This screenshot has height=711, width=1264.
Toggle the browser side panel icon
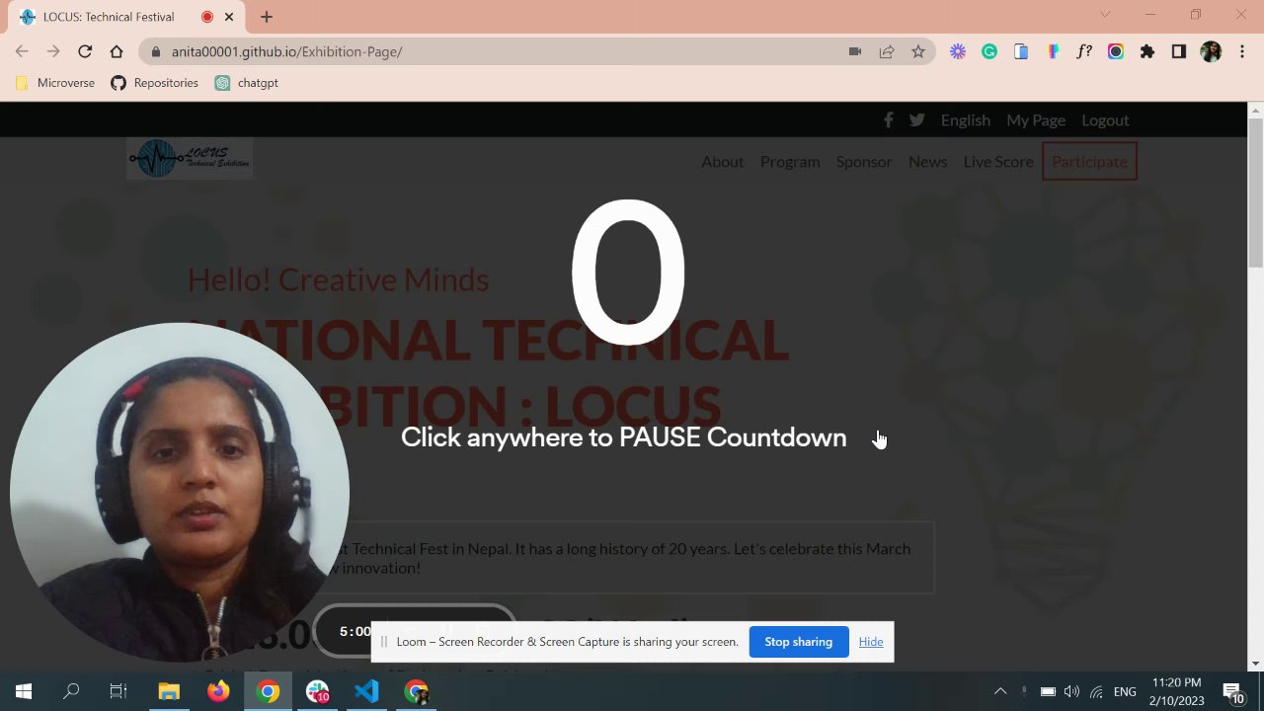(1179, 51)
